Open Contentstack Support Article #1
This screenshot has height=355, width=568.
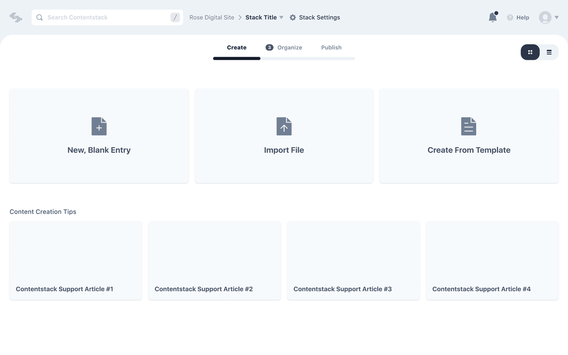click(x=76, y=260)
